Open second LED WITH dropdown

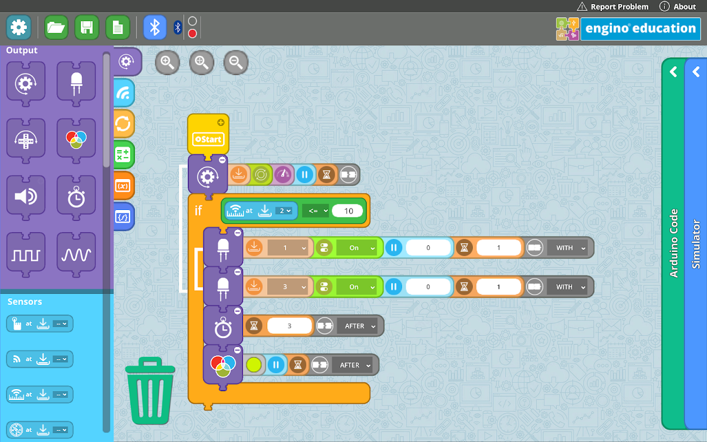(x=568, y=287)
